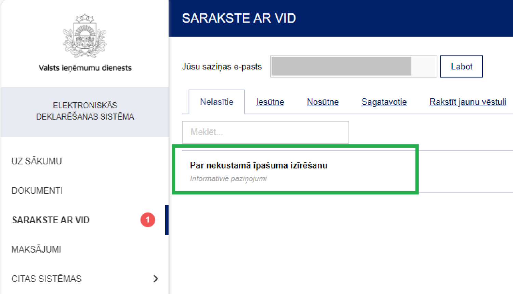Open the Dokumenti section
Viewport: 513px width, 294px height.
[x=37, y=190]
